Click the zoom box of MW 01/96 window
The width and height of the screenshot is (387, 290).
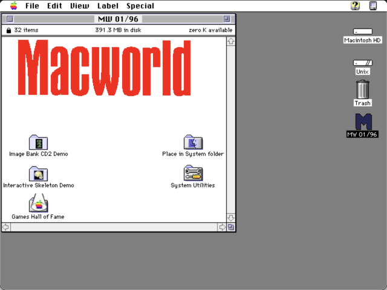(x=227, y=19)
